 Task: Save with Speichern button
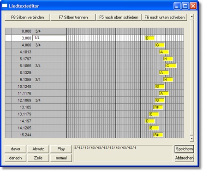(184, 149)
